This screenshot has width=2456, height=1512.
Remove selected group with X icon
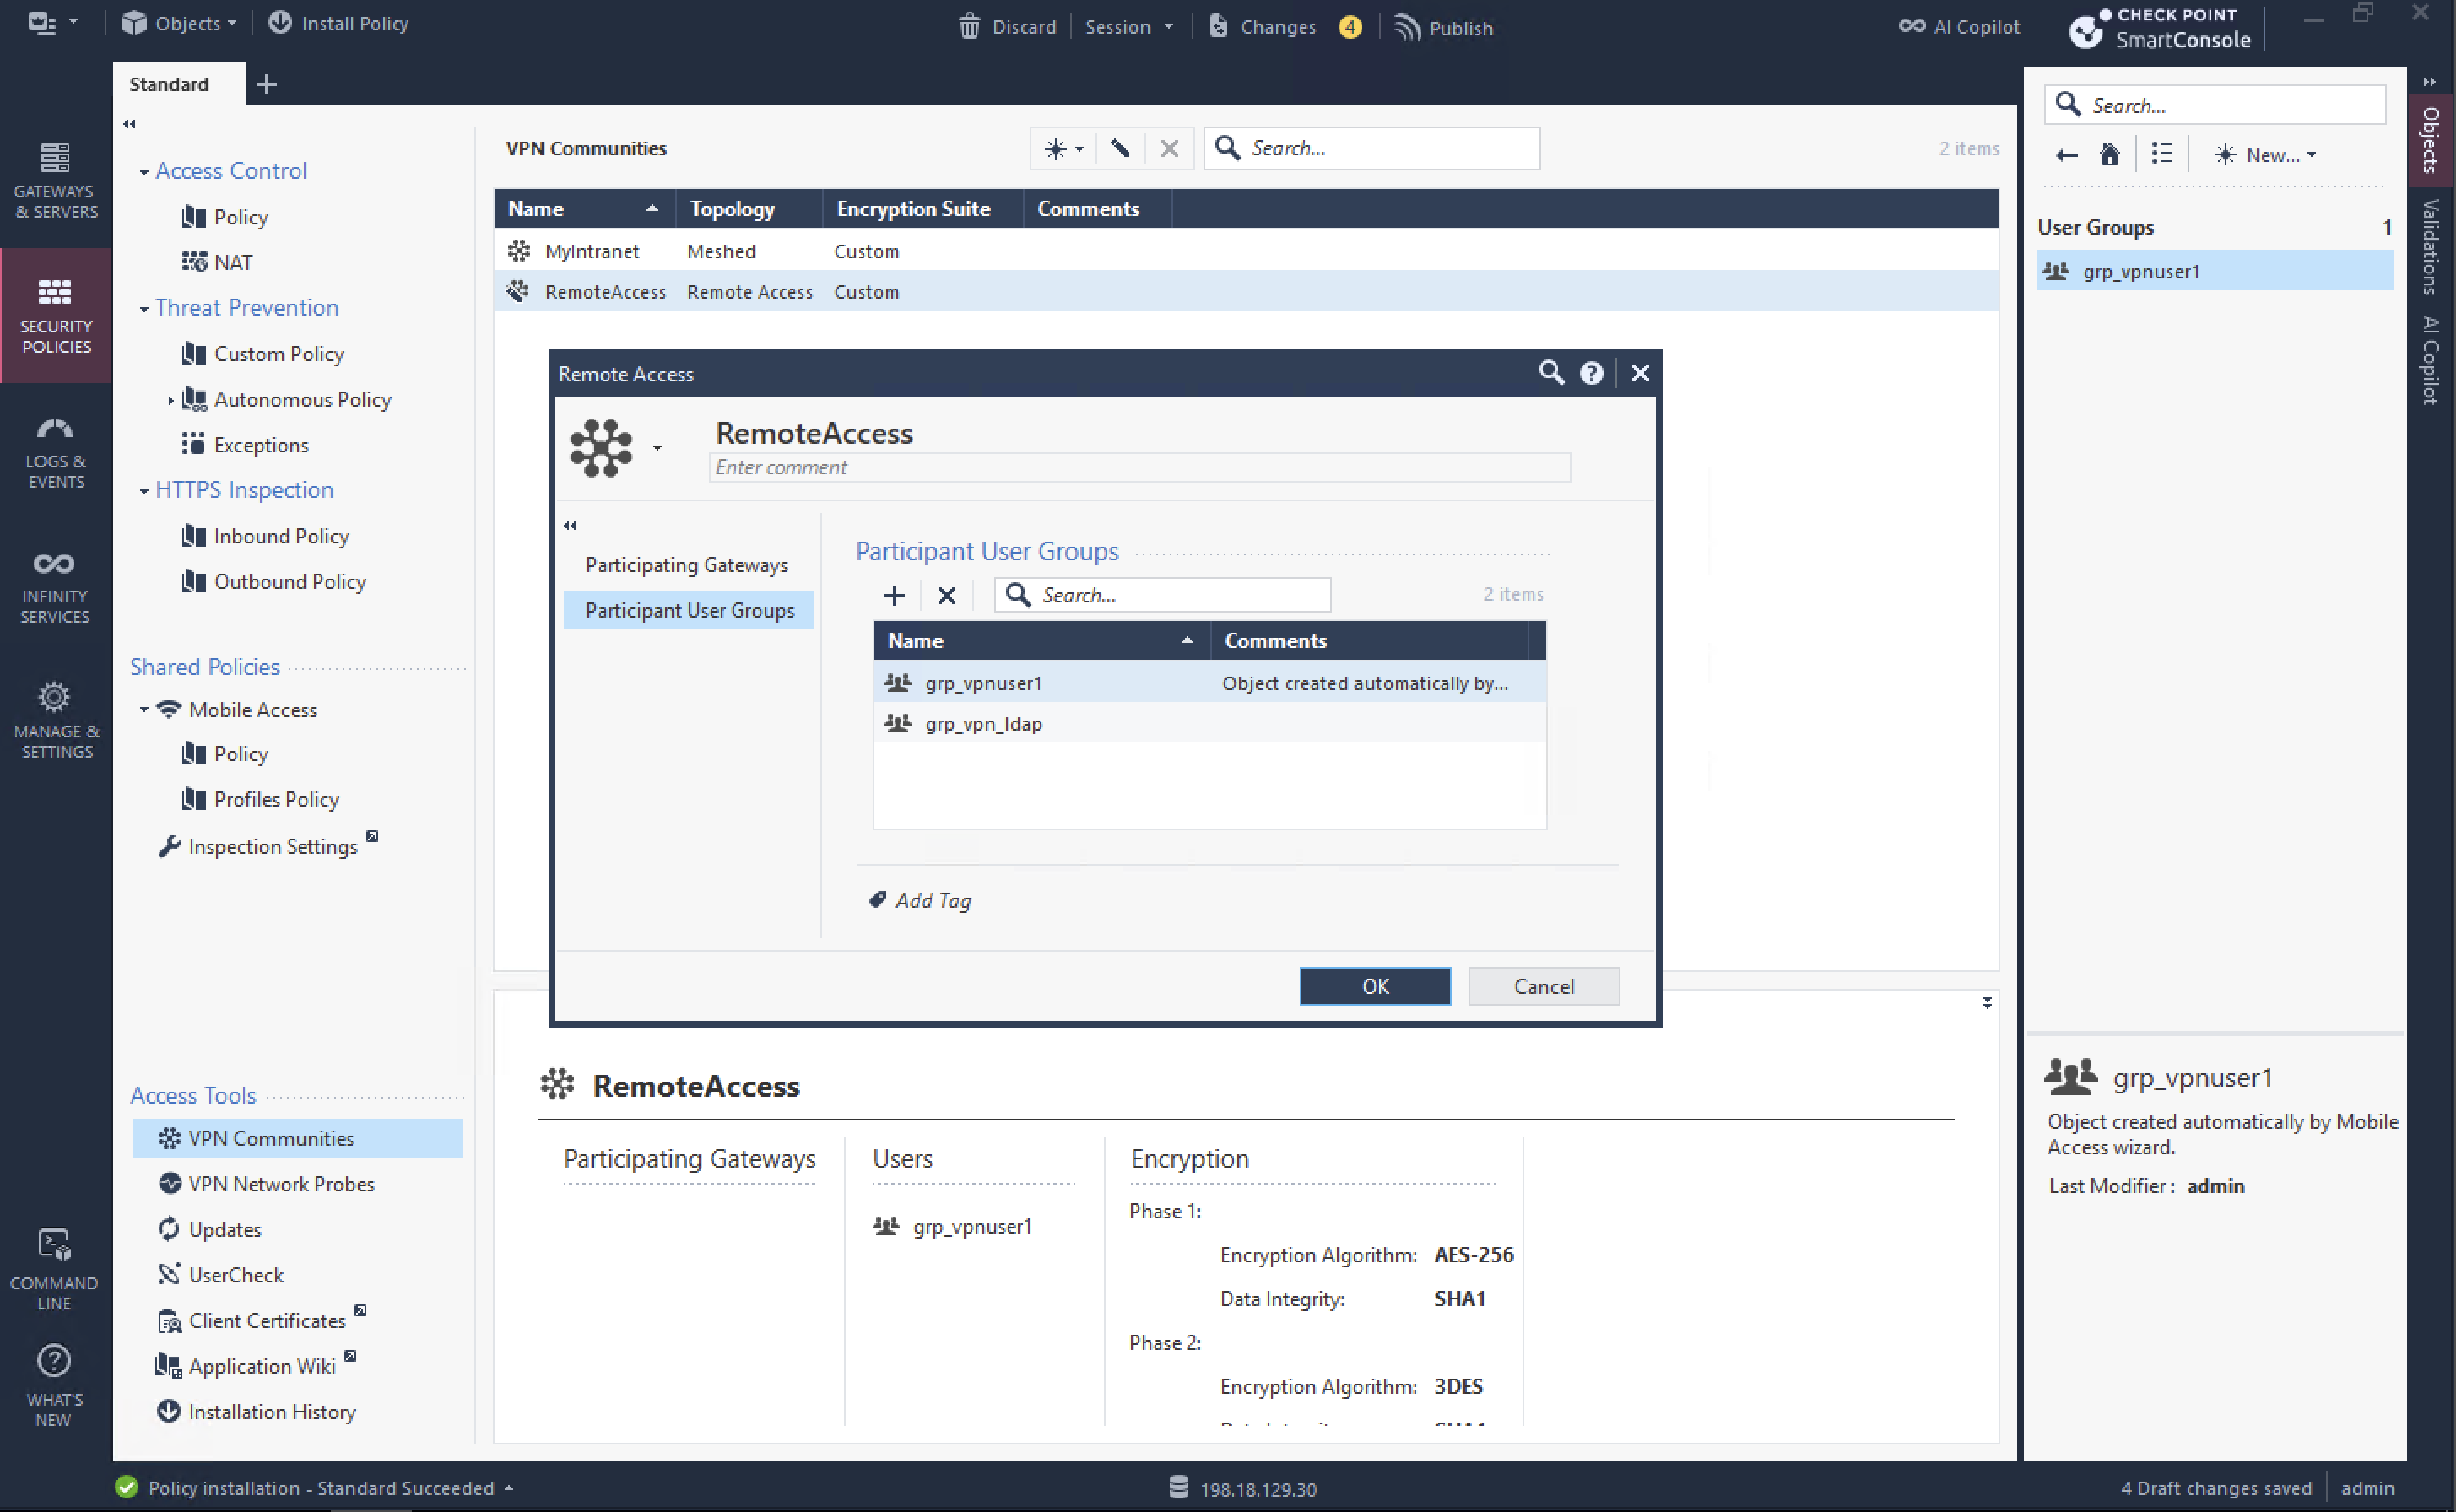point(946,596)
